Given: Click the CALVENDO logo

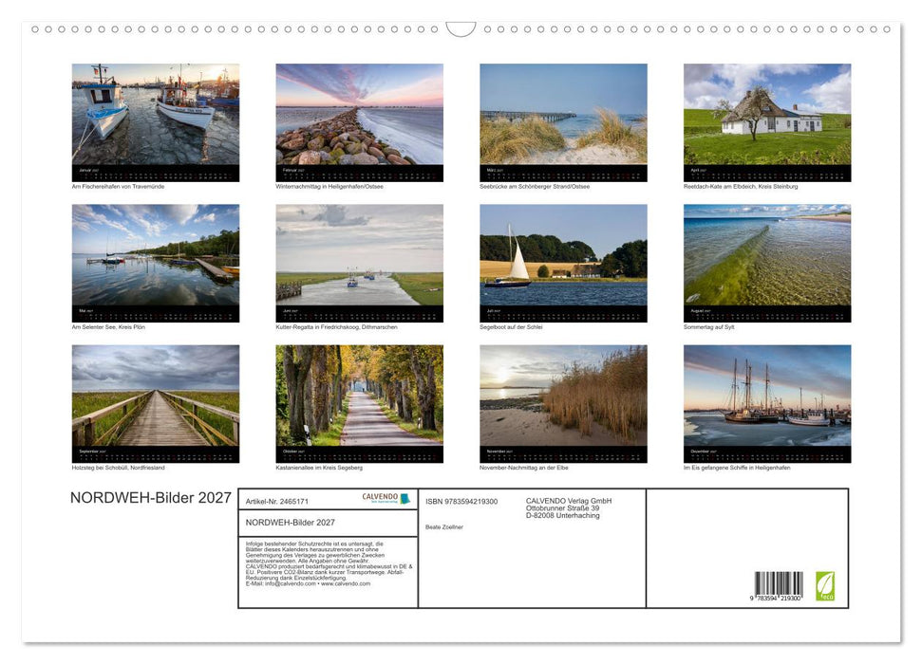Looking at the screenshot, I should coord(386,498).
